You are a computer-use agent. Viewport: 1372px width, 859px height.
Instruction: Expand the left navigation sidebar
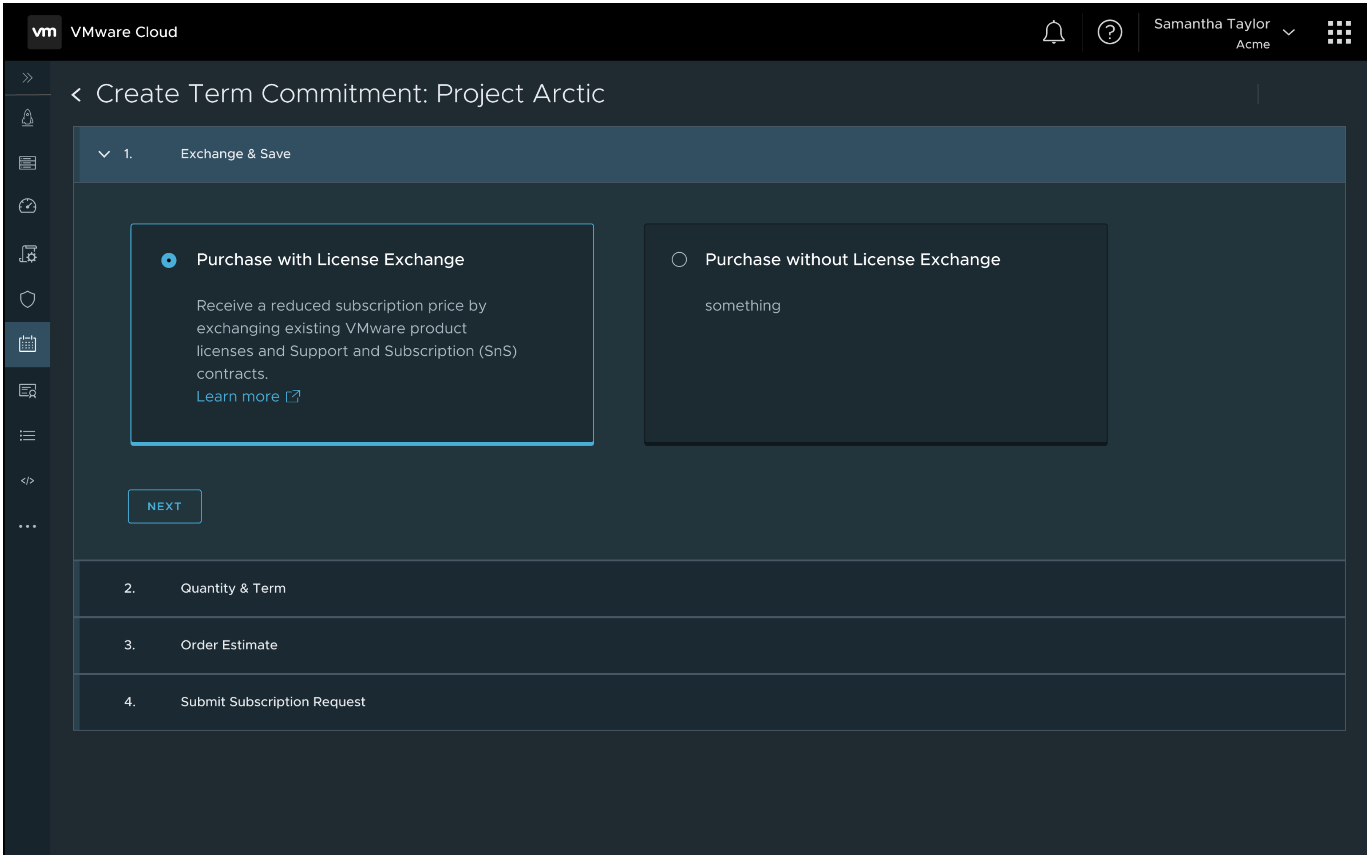[x=27, y=78]
